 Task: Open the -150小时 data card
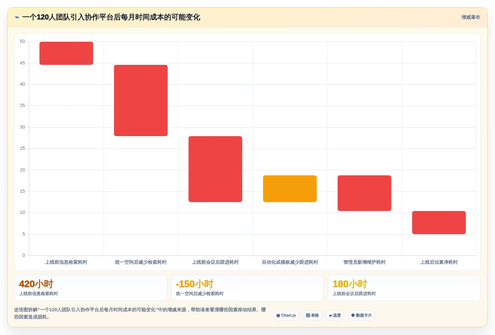[247, 288]
